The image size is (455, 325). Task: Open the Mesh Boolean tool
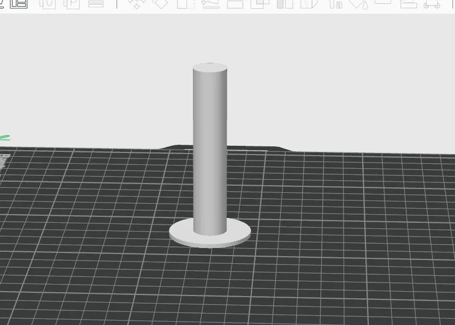(x=260, y=3)
